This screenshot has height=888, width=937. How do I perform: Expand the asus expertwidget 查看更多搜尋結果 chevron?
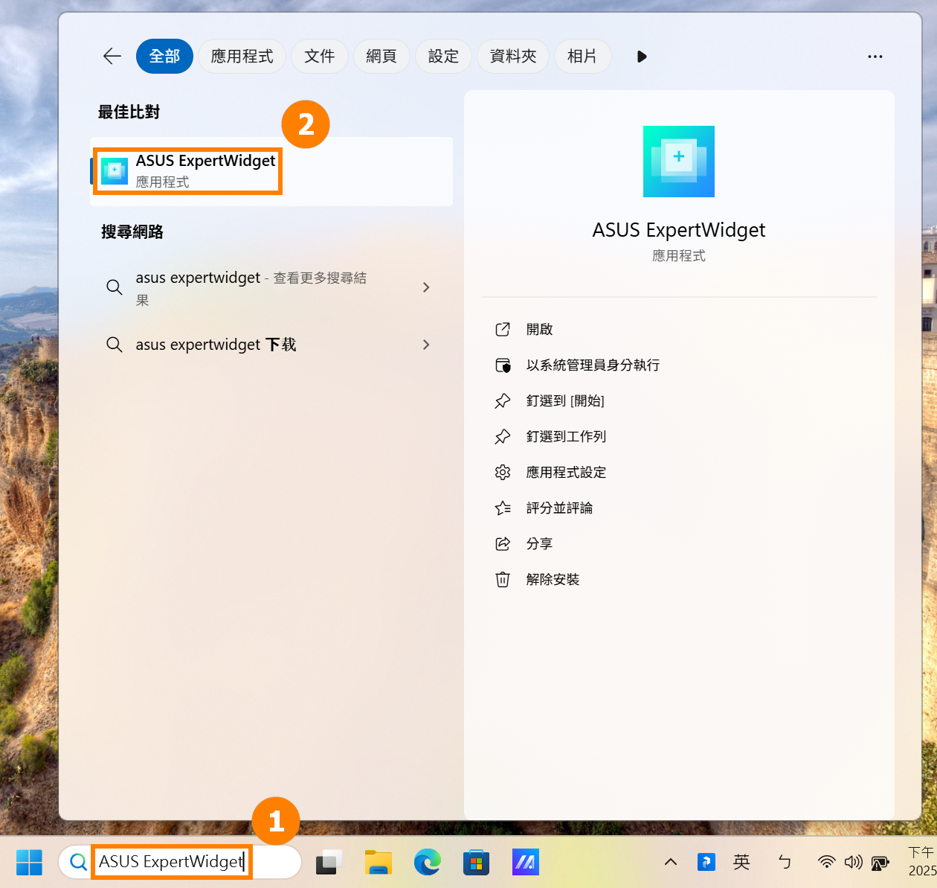(426, 287)
